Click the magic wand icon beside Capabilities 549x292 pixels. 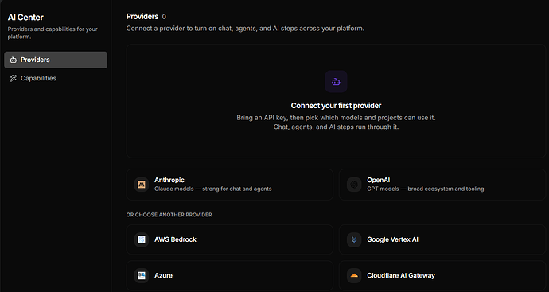[x=14, y=78]
